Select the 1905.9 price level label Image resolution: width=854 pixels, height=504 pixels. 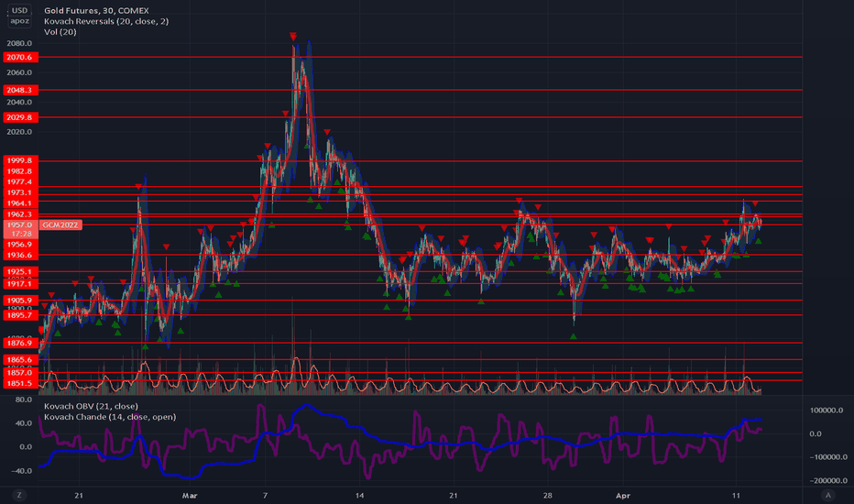pos(21,301)
